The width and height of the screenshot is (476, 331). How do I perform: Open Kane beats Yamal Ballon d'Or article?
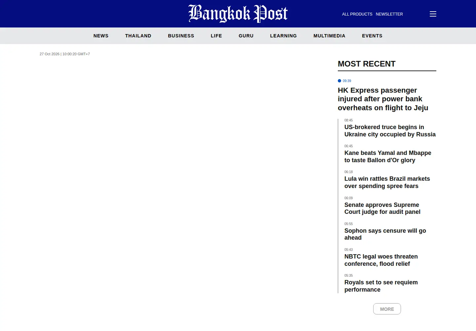388,157
